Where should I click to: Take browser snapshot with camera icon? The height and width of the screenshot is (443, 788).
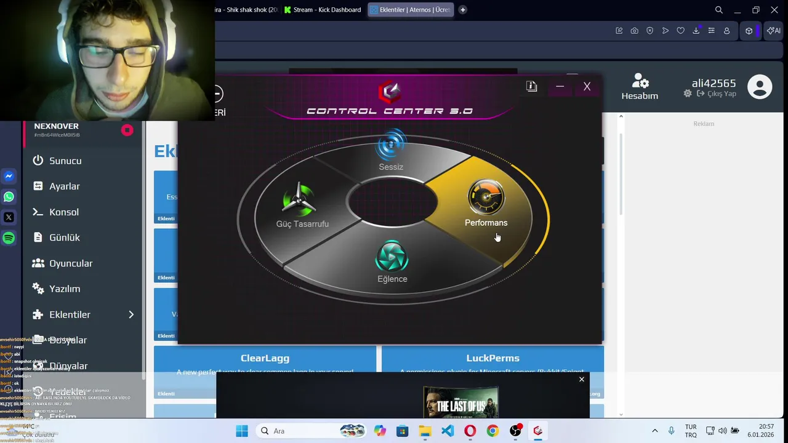coord(635,31)
